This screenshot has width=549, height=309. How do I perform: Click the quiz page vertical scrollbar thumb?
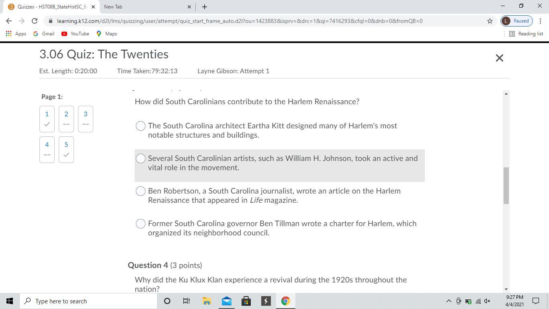pyautogui.click(x=506, y=185)
